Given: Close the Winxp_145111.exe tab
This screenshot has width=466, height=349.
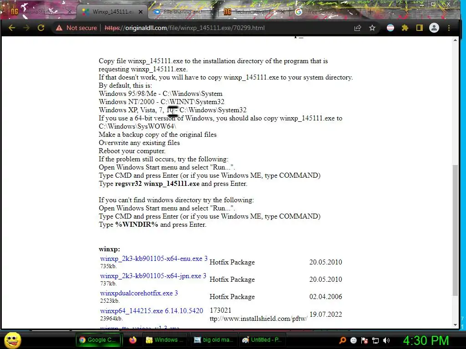Looking at the screenshot, I should tap(141, 12).
